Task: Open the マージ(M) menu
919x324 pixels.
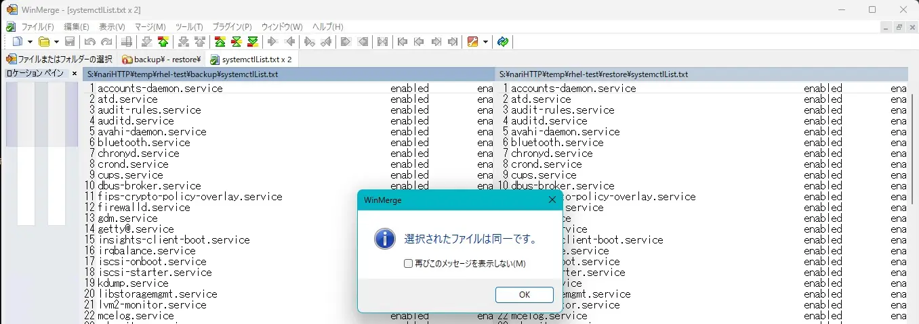Action: (150, 27)
